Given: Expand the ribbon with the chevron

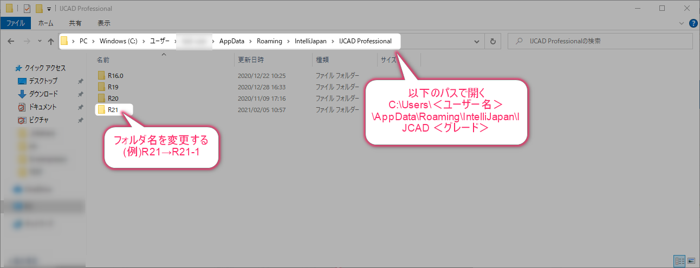Looking at the screenshot, I should coord(682,23).
